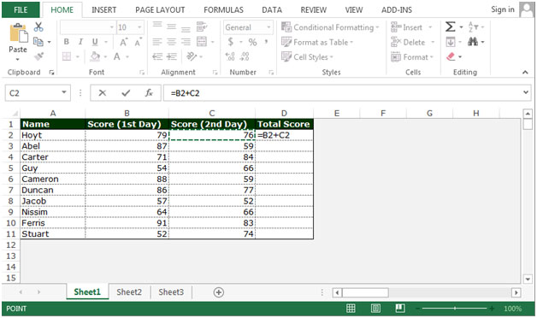The height and width of the screenshot is (318, 537).
Task: Toggle Bold formatting
Action: tap(66, 42)
